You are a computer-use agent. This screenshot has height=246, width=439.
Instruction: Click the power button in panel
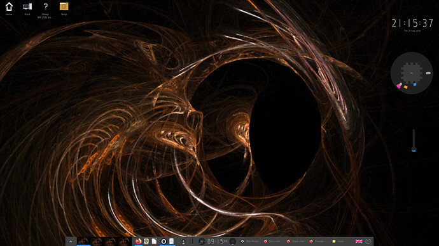point(368,242)
